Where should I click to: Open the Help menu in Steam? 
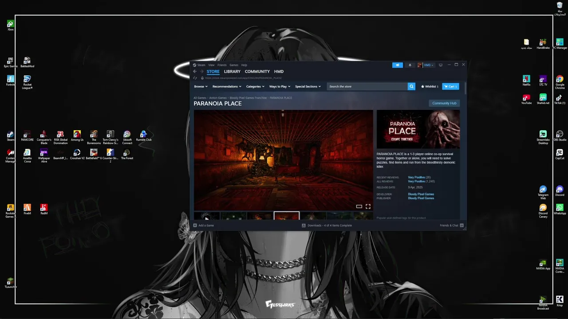tap(244, 65)
